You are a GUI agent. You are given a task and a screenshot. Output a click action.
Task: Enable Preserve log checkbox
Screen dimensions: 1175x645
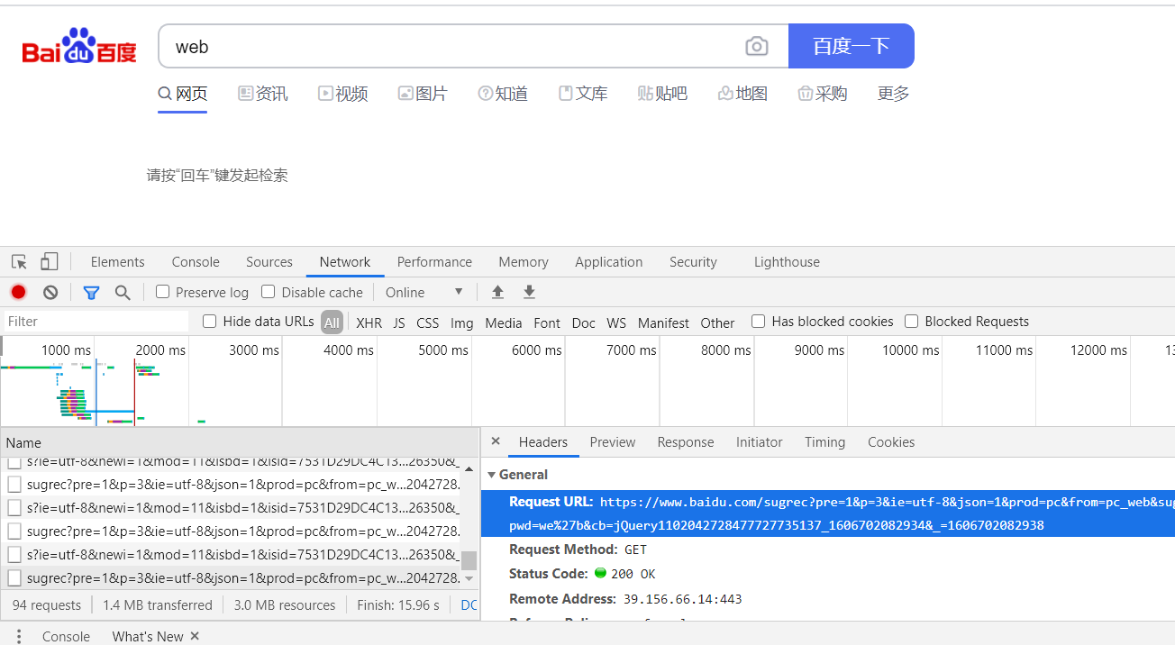[163, 292]
